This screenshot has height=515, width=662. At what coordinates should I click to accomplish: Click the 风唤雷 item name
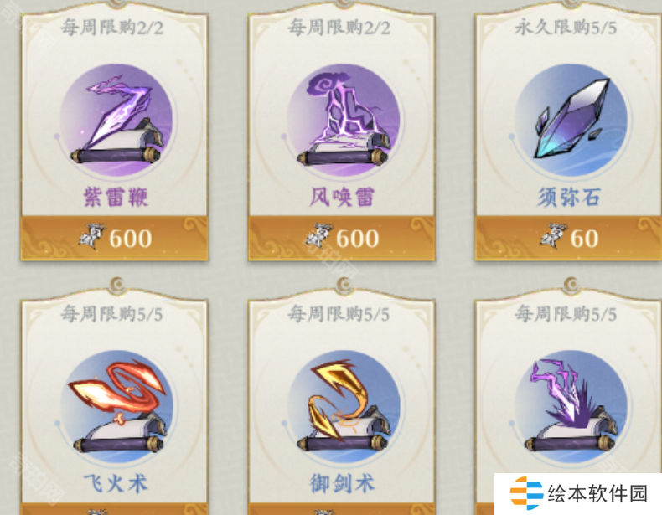click(x=343, y=197)
